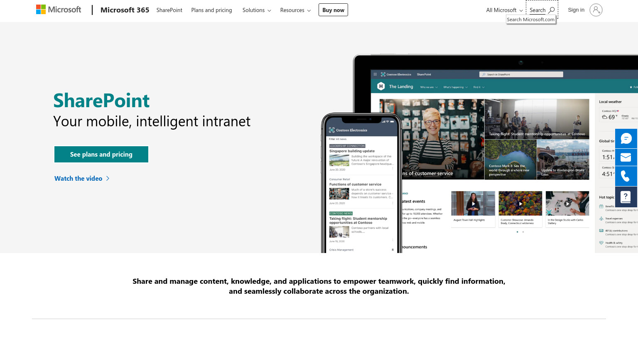Click the Microsoft 365 brand link
This screenshot has height=339, width=638.
125,10
